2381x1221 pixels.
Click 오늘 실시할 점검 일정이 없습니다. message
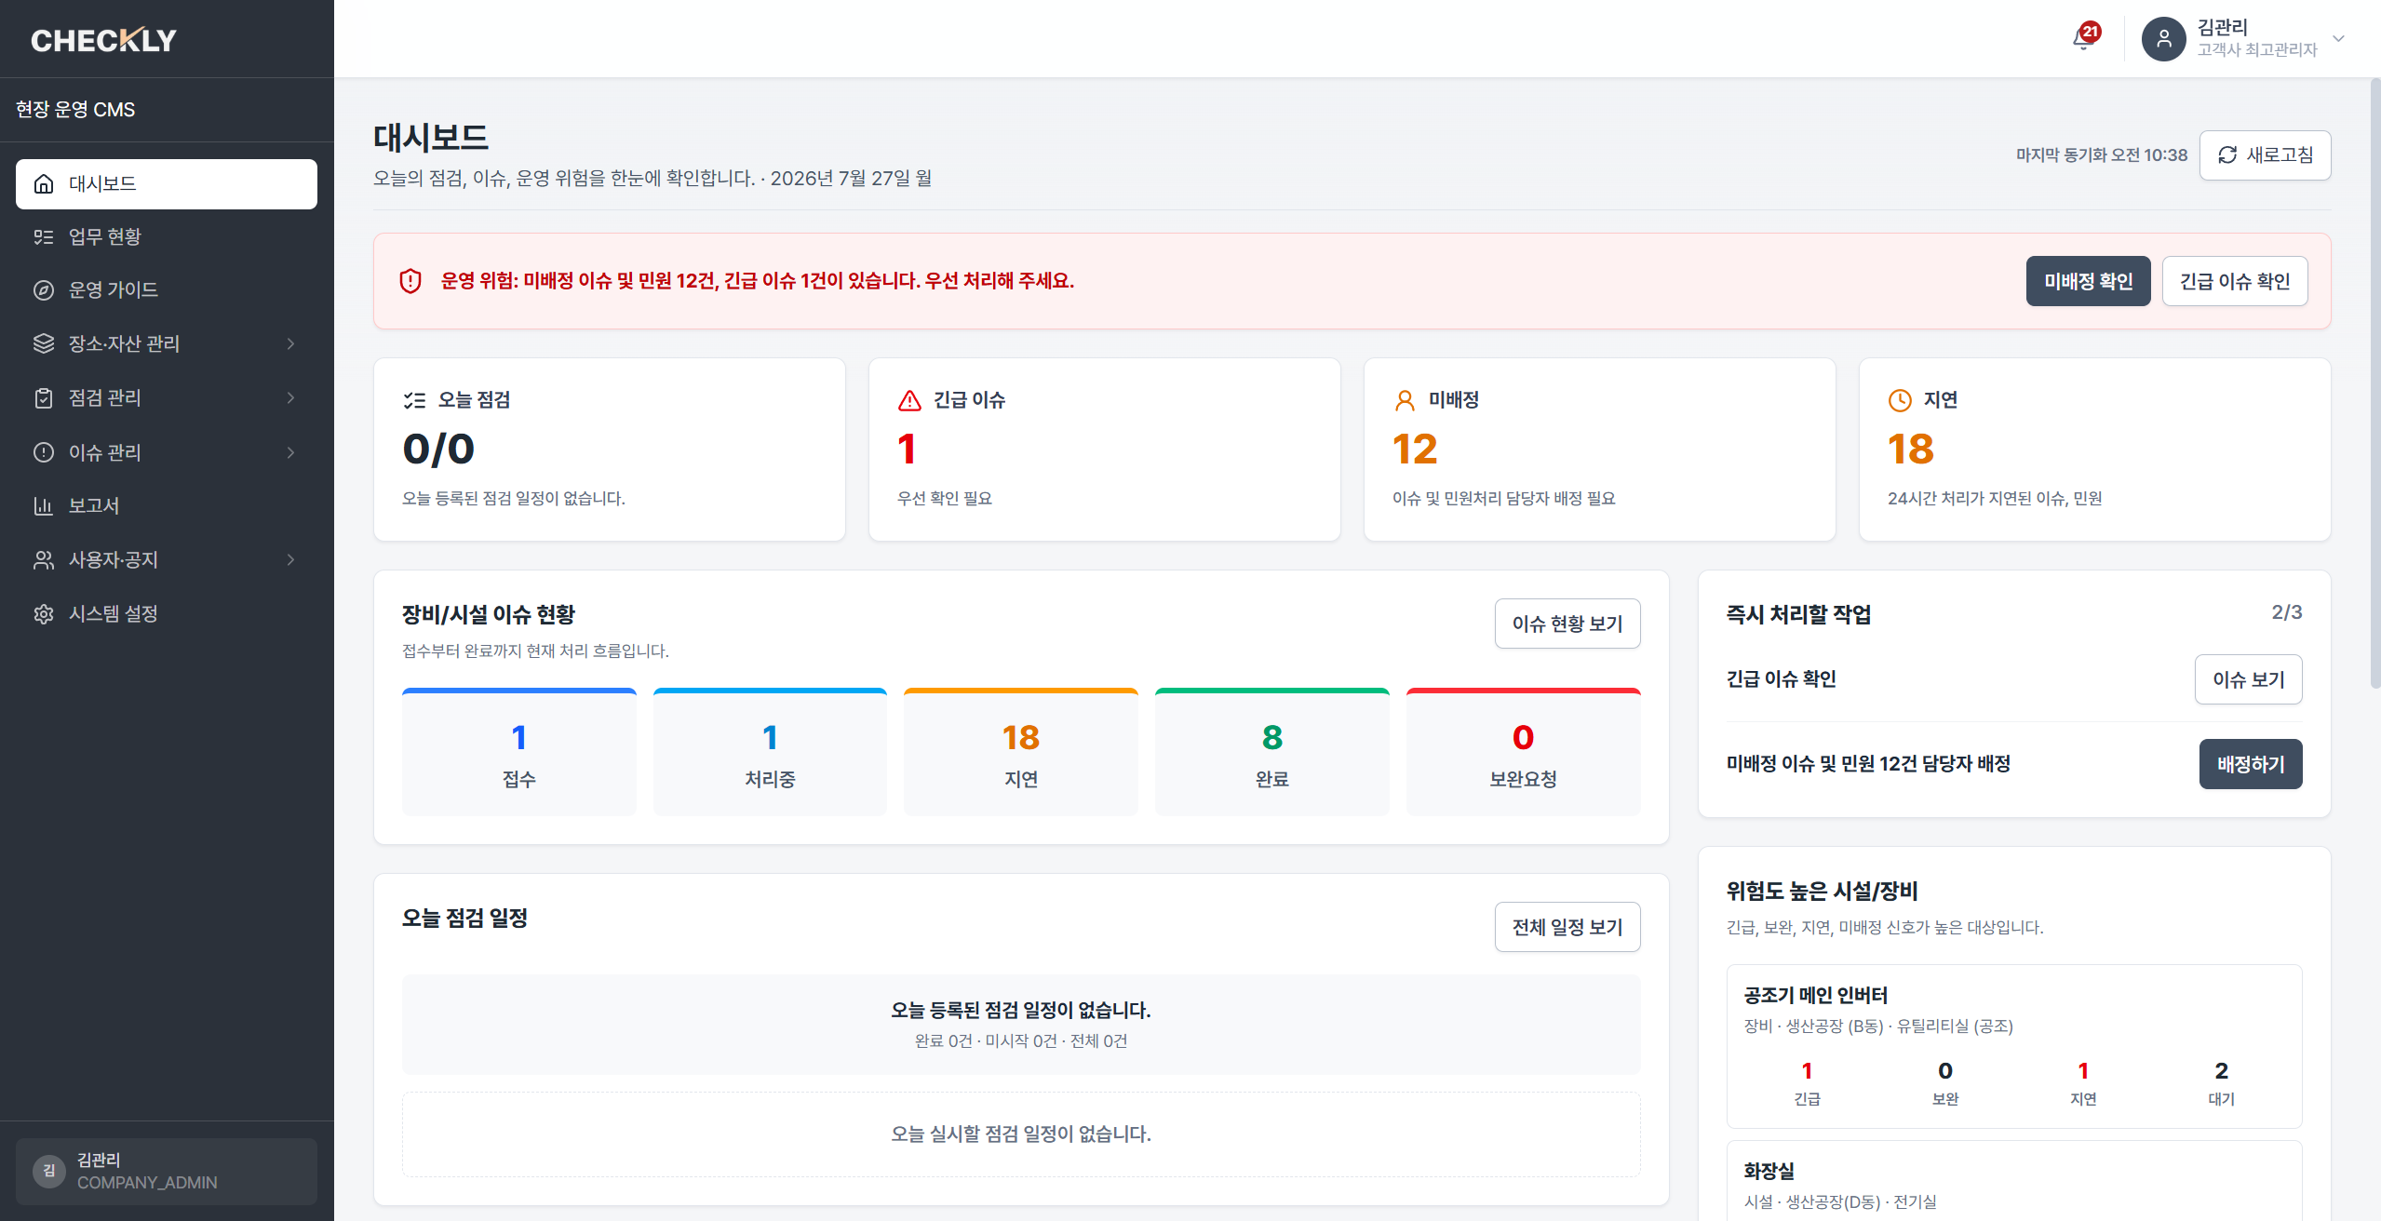pos(1021,1134)
